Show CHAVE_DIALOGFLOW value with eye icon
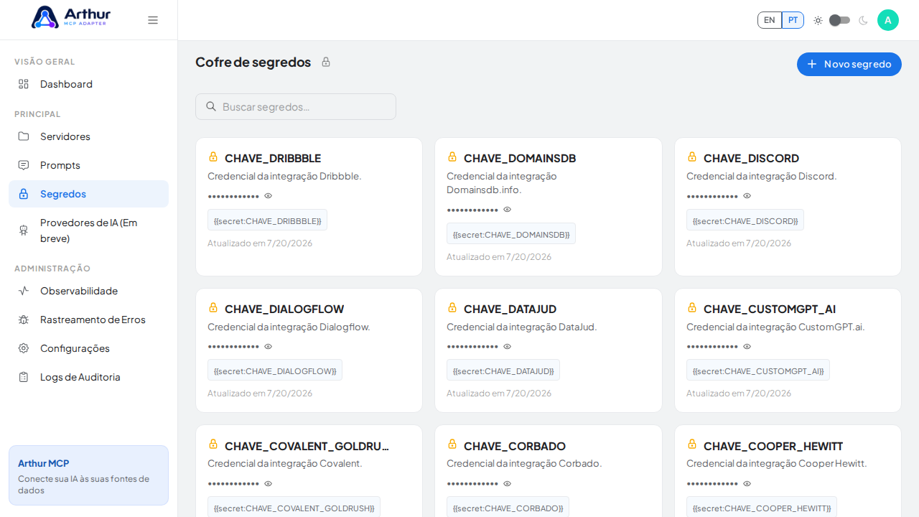Viewport: 919px width, 517px height. coord(269,347)
